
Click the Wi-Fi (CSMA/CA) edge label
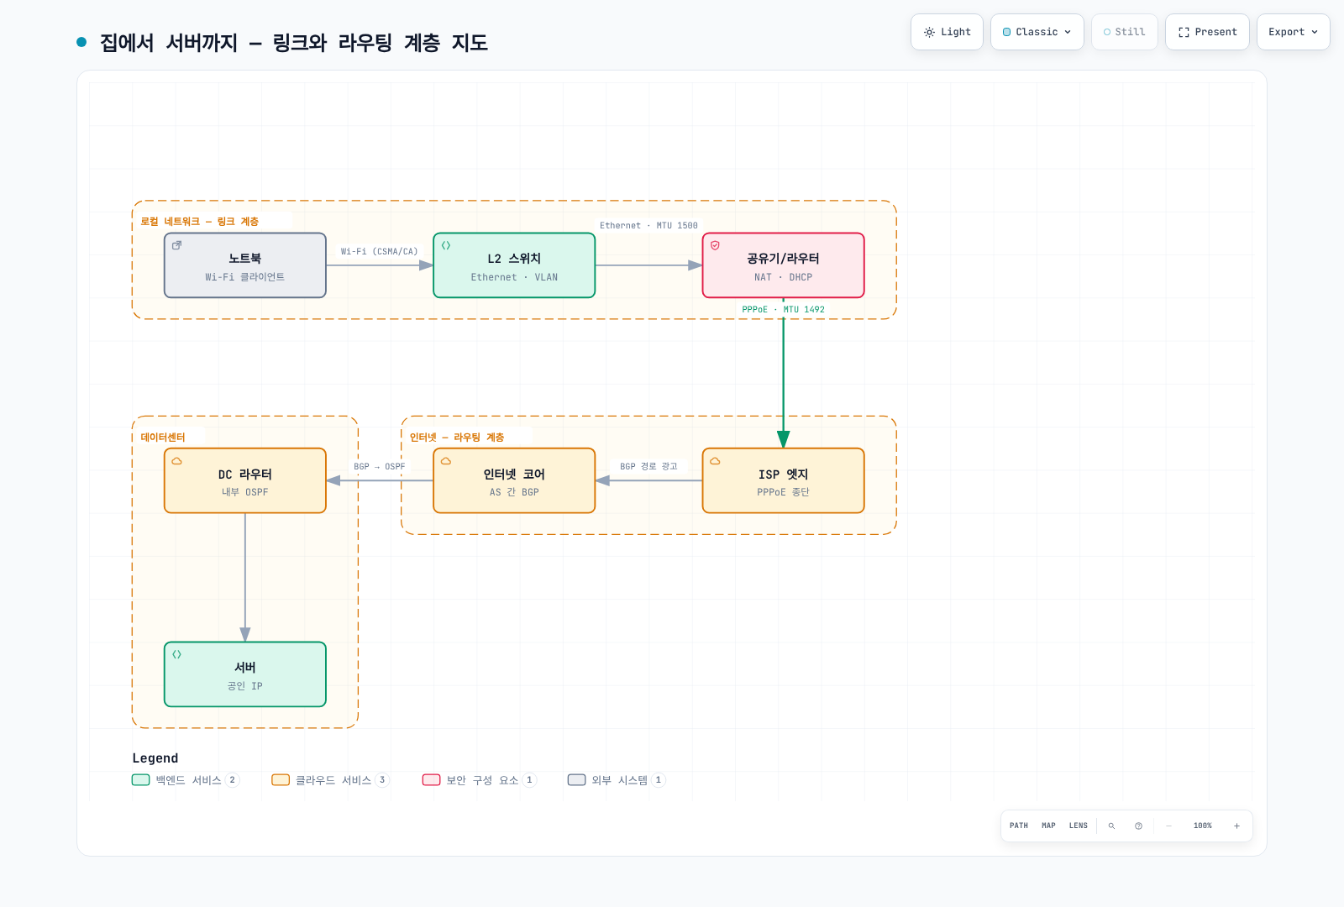click(x=379, y=251)
